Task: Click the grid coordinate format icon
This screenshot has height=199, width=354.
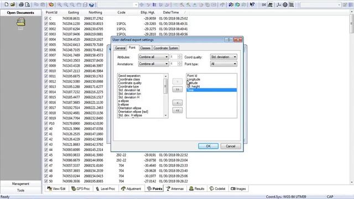Action: (291, 4)
